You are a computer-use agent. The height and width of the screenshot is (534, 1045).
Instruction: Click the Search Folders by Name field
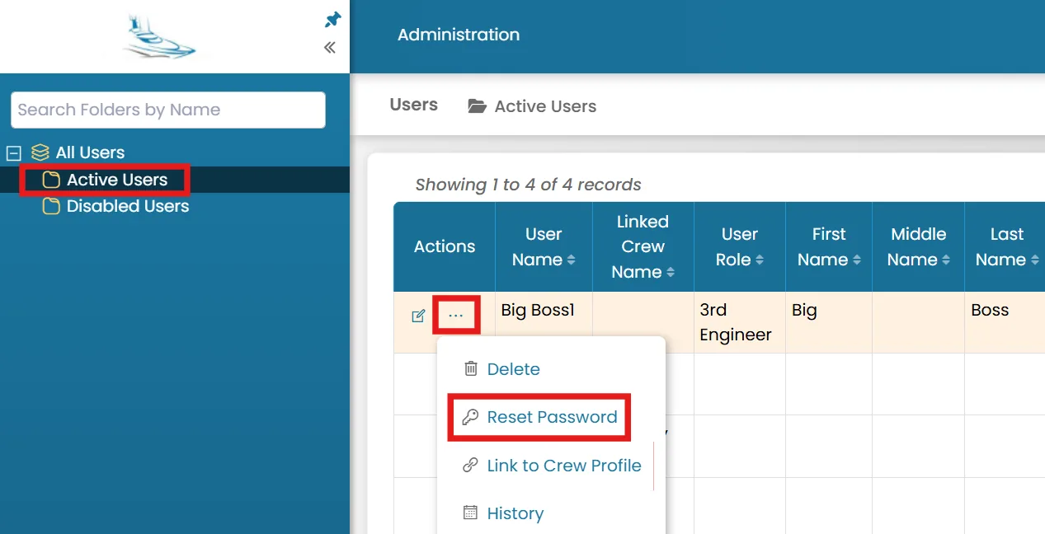168,110
